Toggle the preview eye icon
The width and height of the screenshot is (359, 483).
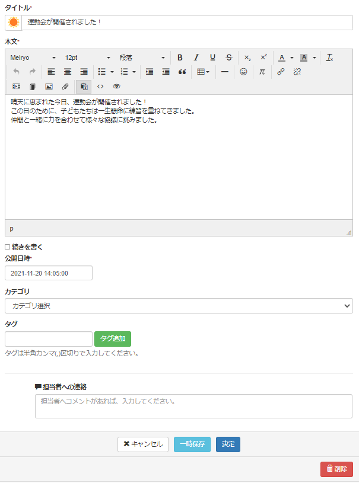116,86
